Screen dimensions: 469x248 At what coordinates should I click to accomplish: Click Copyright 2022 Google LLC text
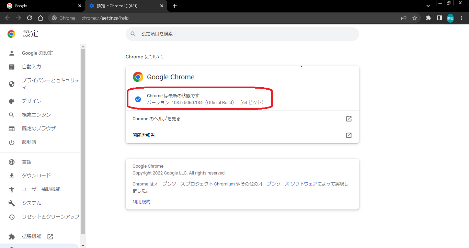point(179,173)
